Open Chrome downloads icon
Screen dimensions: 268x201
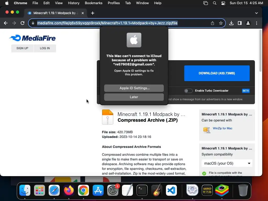[231, 23]
